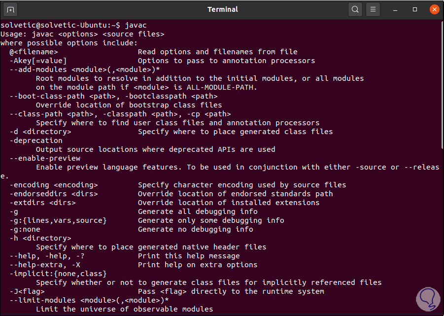Click the typed javac command at the prompt
The width and height of the screenshot is (444, 316).
(x=136, y=25)
